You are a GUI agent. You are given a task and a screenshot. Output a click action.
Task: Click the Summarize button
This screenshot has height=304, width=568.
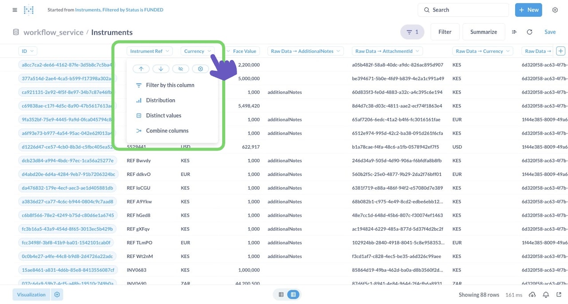[484, 32]
